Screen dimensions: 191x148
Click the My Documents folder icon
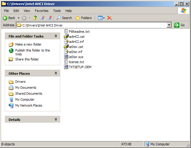(x=11, y=88)
